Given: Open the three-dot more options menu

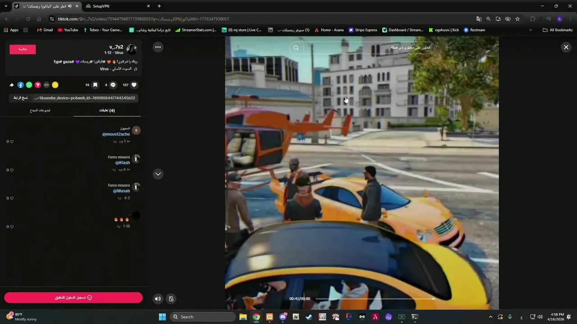Looking at the screenshot, I should click(x=158, y=47).
